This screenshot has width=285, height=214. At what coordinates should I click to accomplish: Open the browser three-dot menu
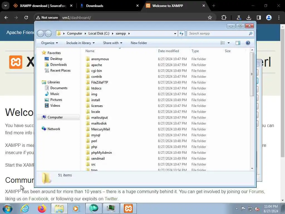coord(279,18)
